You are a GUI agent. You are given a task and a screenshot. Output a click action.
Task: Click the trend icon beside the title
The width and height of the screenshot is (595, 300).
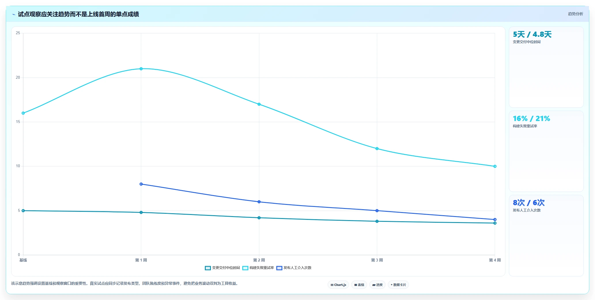tap(14, 14)
